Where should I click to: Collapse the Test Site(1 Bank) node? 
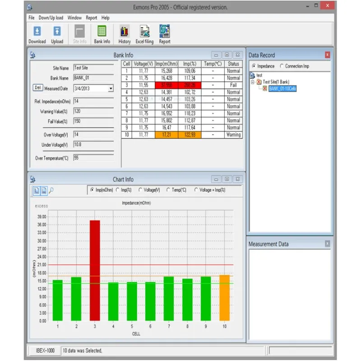click(x=252, y=82)
